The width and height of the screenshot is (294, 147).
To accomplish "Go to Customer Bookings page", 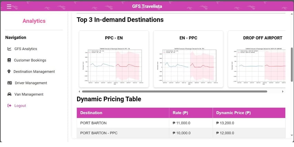I will point(30,60).
